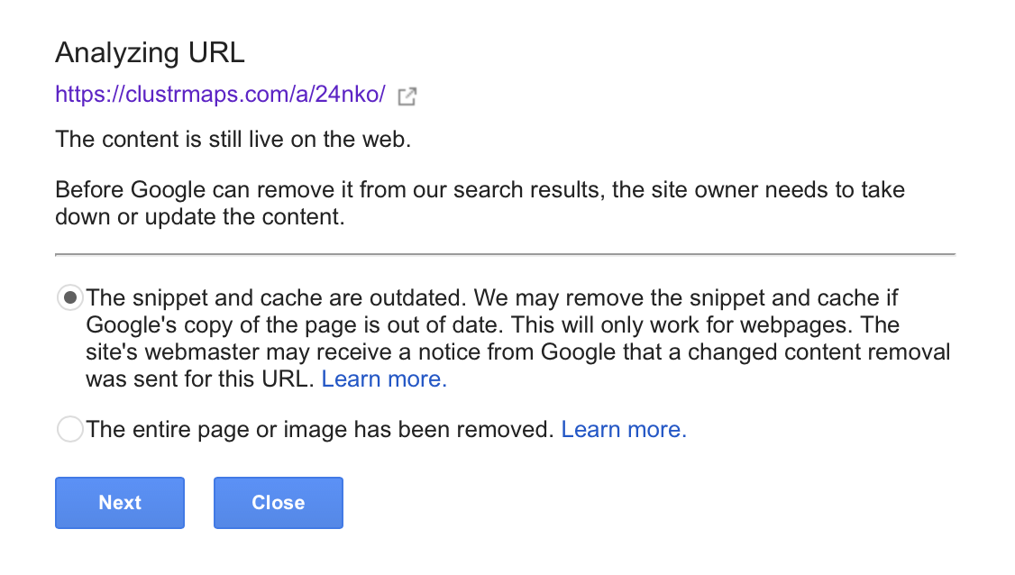This screenshot has width=1015, height=575.
Task: Click 'The entire page or image has been removed' text
Action: (319, 430)
